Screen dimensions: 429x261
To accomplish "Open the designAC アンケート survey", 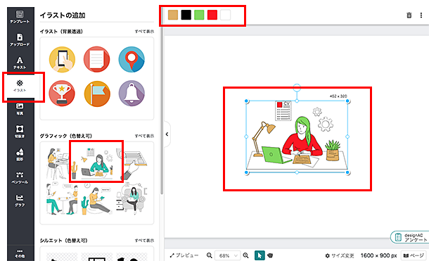I will click(x=411, y=237).
